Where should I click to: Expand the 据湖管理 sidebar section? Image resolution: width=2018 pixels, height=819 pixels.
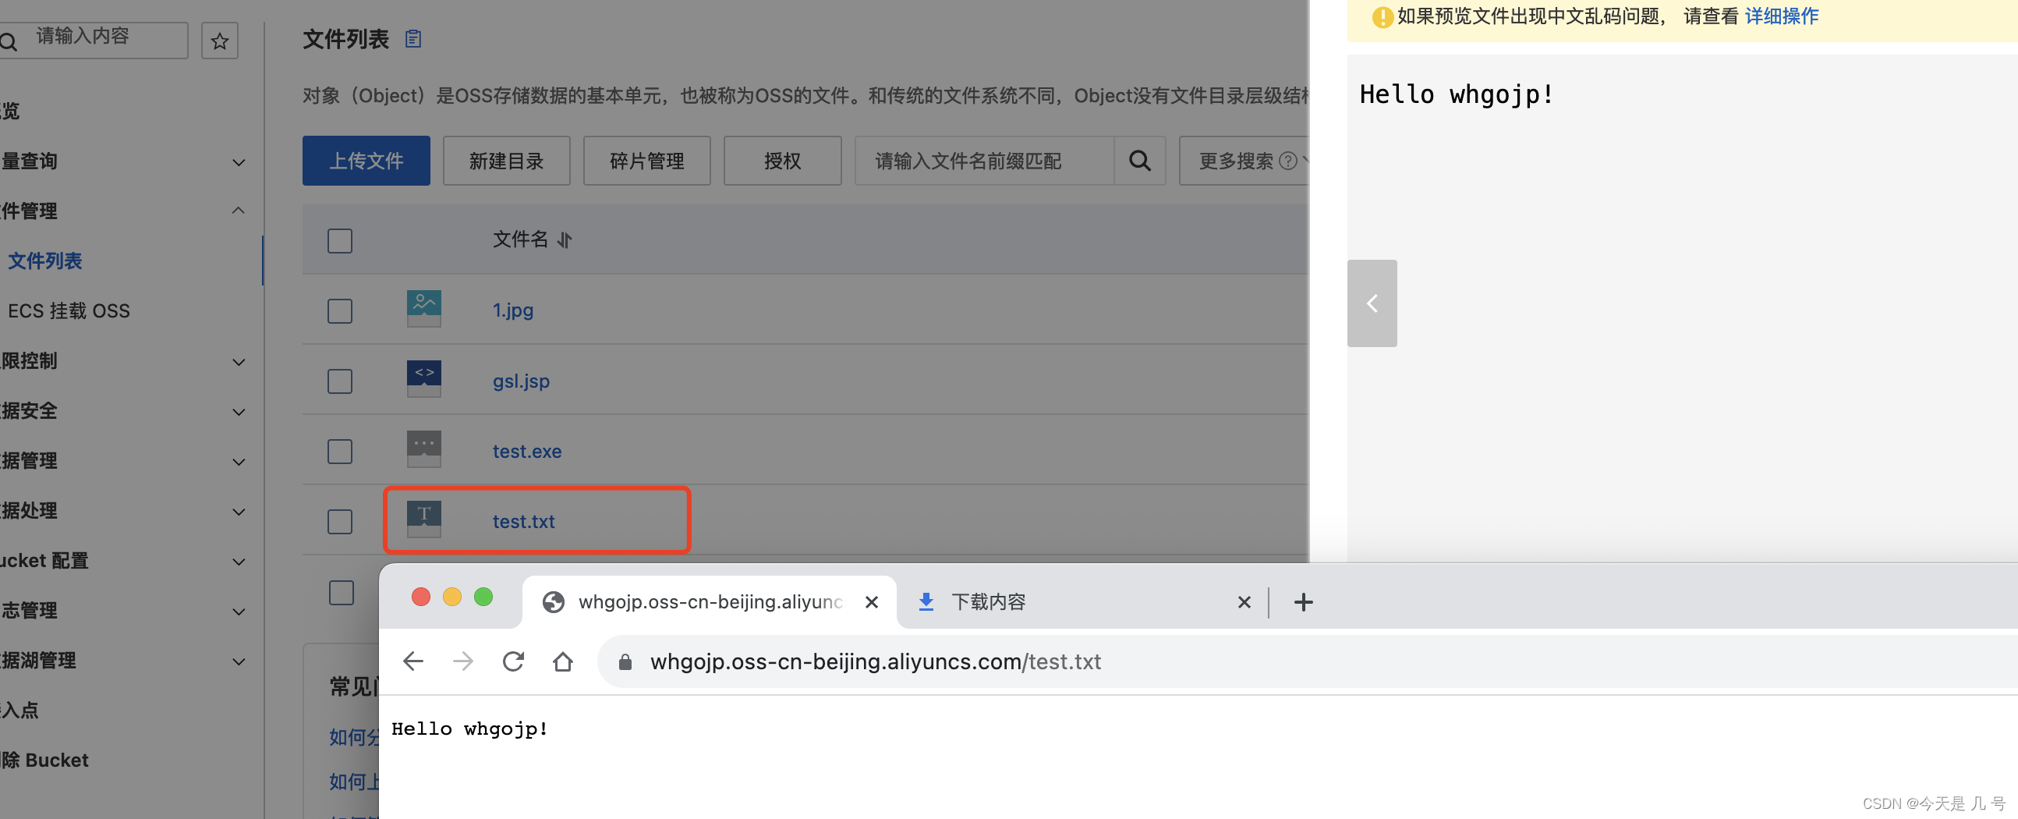pos(239,662)
